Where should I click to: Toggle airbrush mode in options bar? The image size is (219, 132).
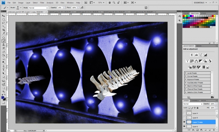click(x=82, y=8)
